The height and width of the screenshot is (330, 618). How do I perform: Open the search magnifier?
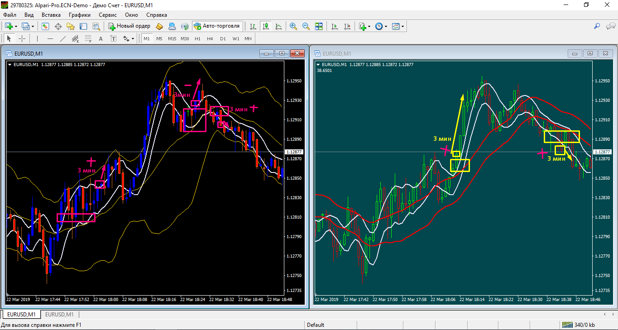click(597, 26)
